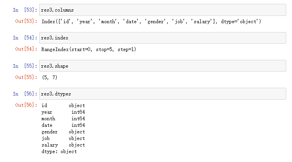The height and width of the screenshot is (162, 292).
Task: Click the 'year' int64 row in output
Action: click(63, 112)
